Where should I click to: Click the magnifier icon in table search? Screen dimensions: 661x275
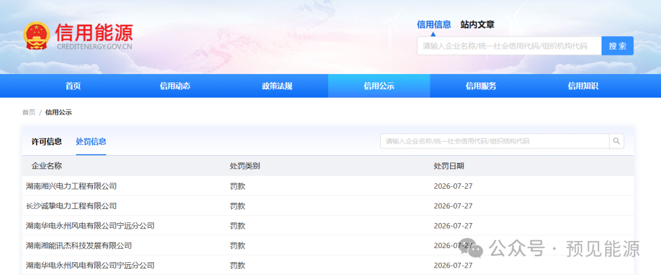pyautogui.click(x=616, y=141)
